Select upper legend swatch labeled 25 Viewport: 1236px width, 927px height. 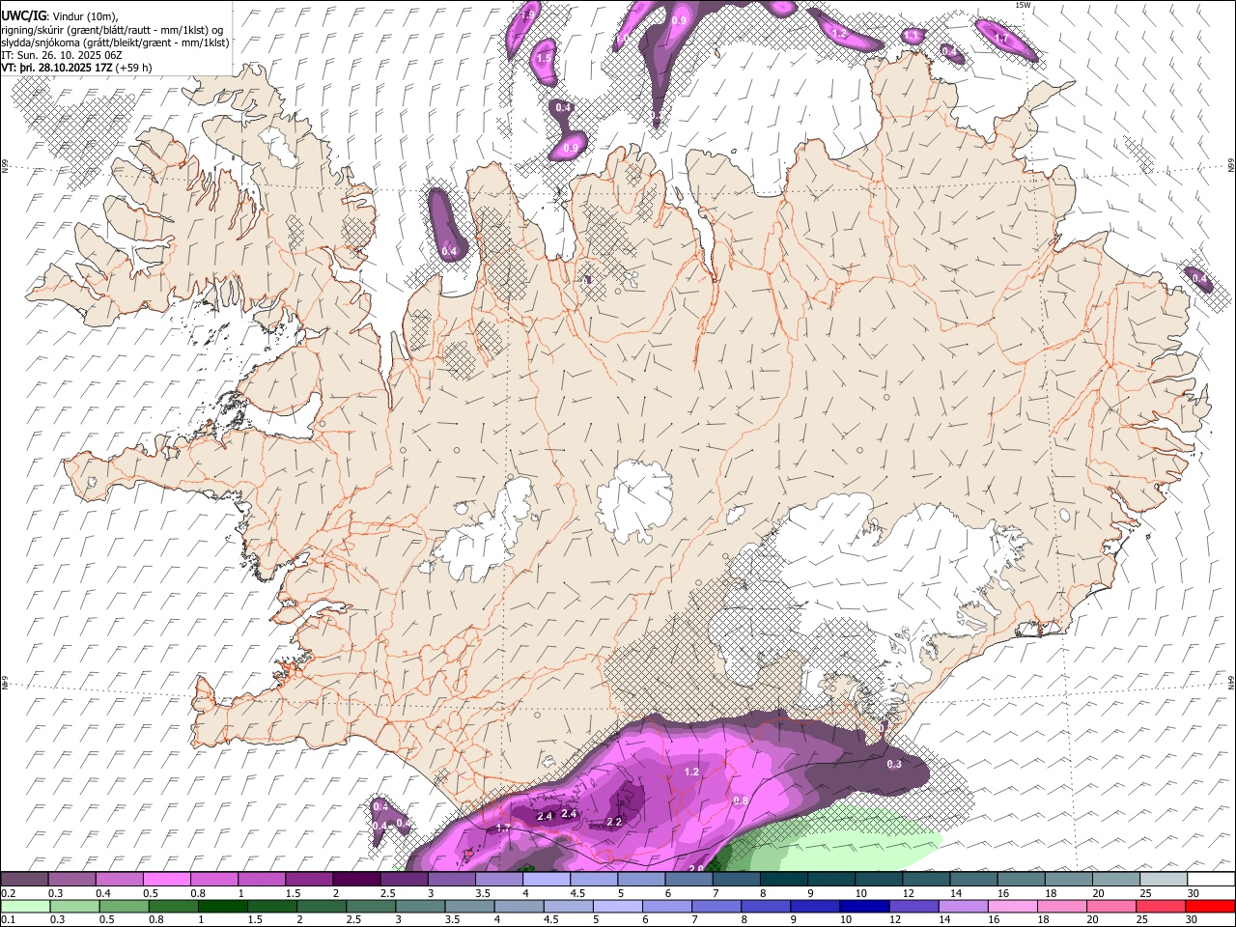click(1163, 879)
